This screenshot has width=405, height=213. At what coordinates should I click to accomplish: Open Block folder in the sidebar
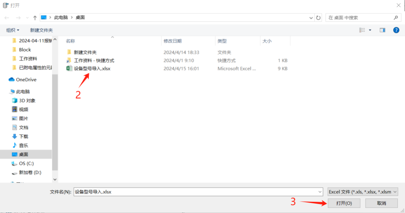(x=25, y=49)
